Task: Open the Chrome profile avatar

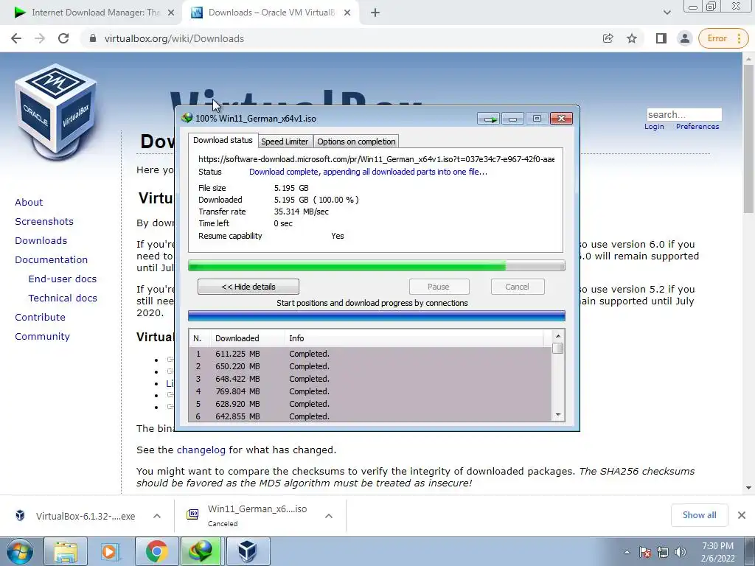Action: click(x=685, y=38)
